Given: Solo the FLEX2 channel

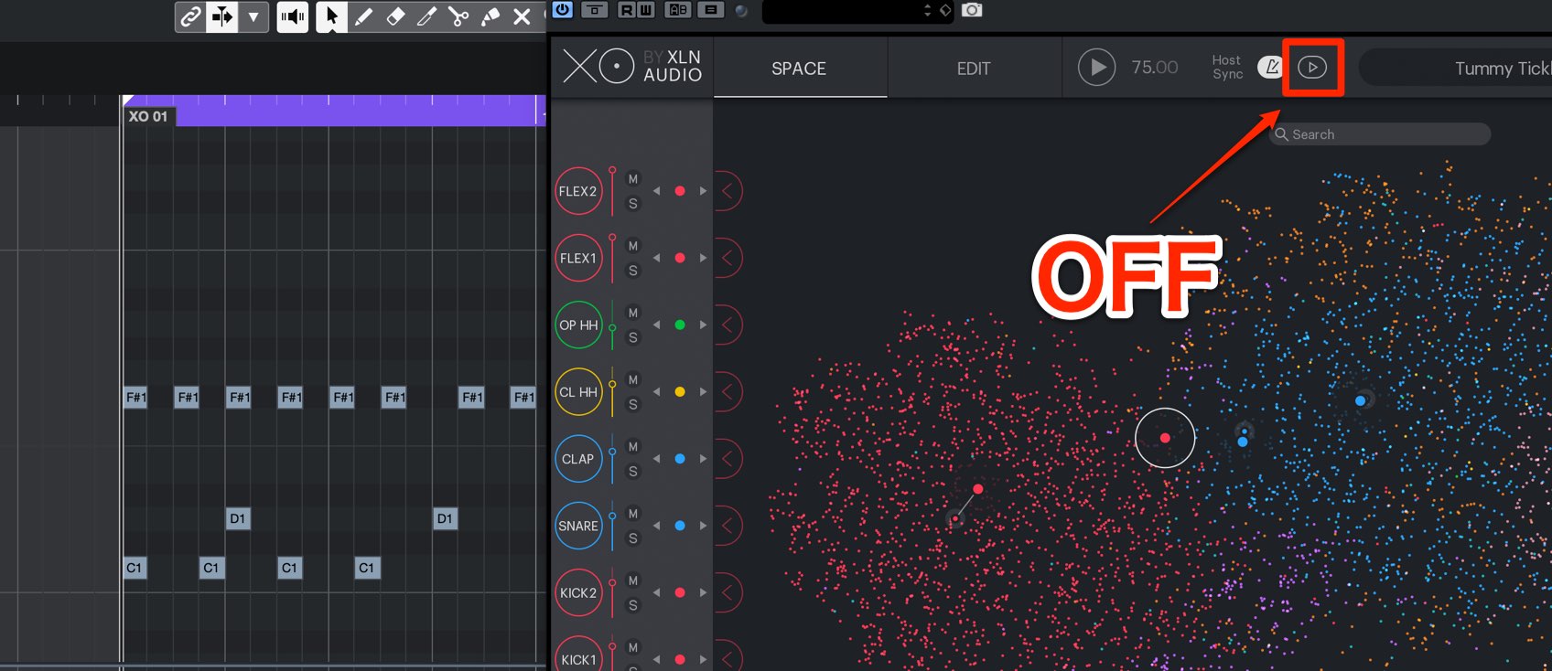Looking at the screenshot, I should click(632, 204).
